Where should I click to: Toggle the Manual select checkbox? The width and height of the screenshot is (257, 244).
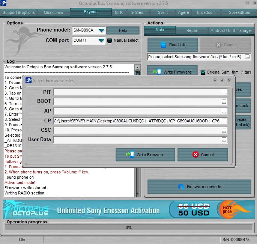[x=109, y=40]
